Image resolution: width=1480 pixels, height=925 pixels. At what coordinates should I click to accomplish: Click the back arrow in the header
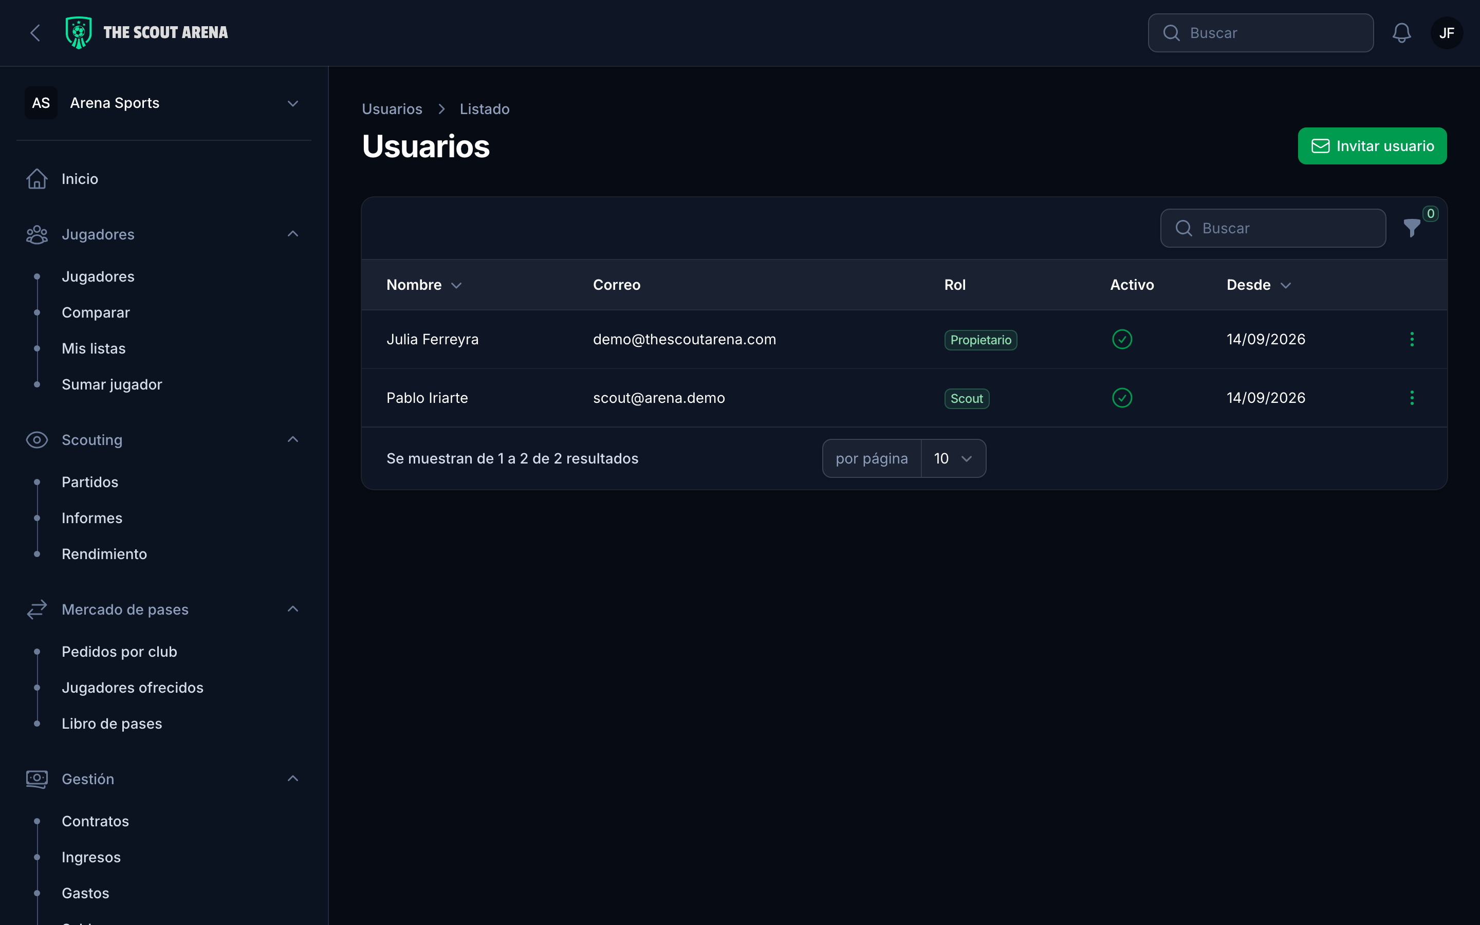35,33
